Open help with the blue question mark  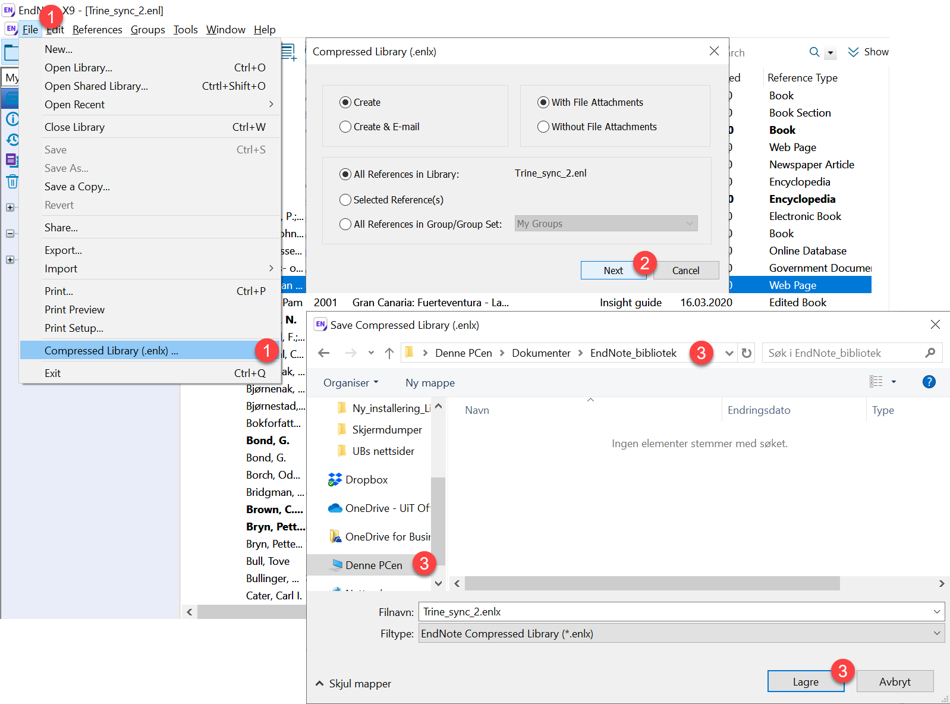coord(929,382)
